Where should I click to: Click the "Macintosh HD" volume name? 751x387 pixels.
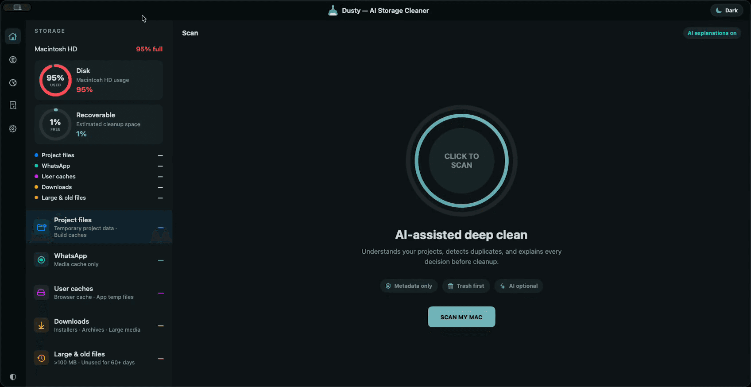[x=56, y=49]
